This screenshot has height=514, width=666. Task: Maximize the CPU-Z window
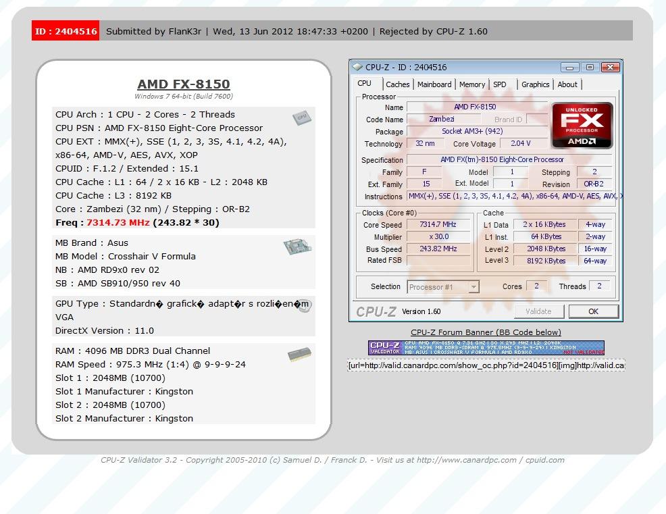click(590, 67)
